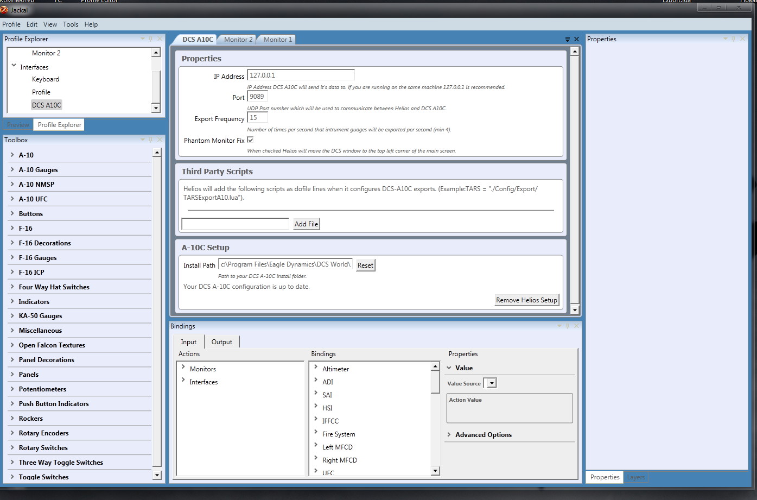Switch to the Layers tab
Image resolution: width=757 pixels, height=500 pixels.
point(636,477)
